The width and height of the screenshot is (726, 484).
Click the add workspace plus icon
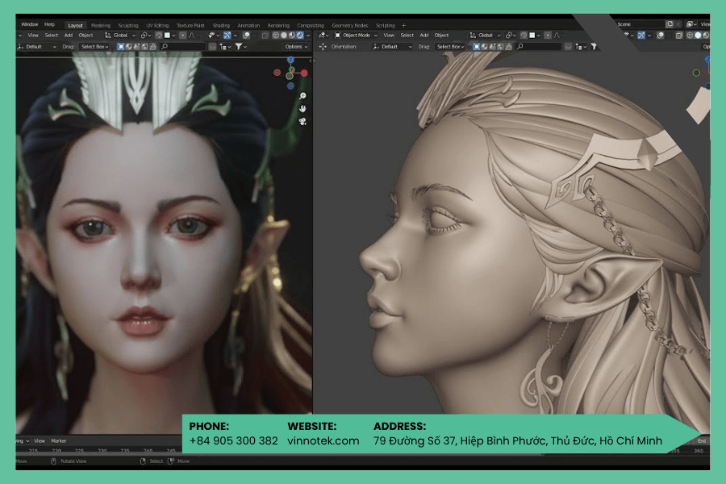pyautogui.click(x=404, y=26)
